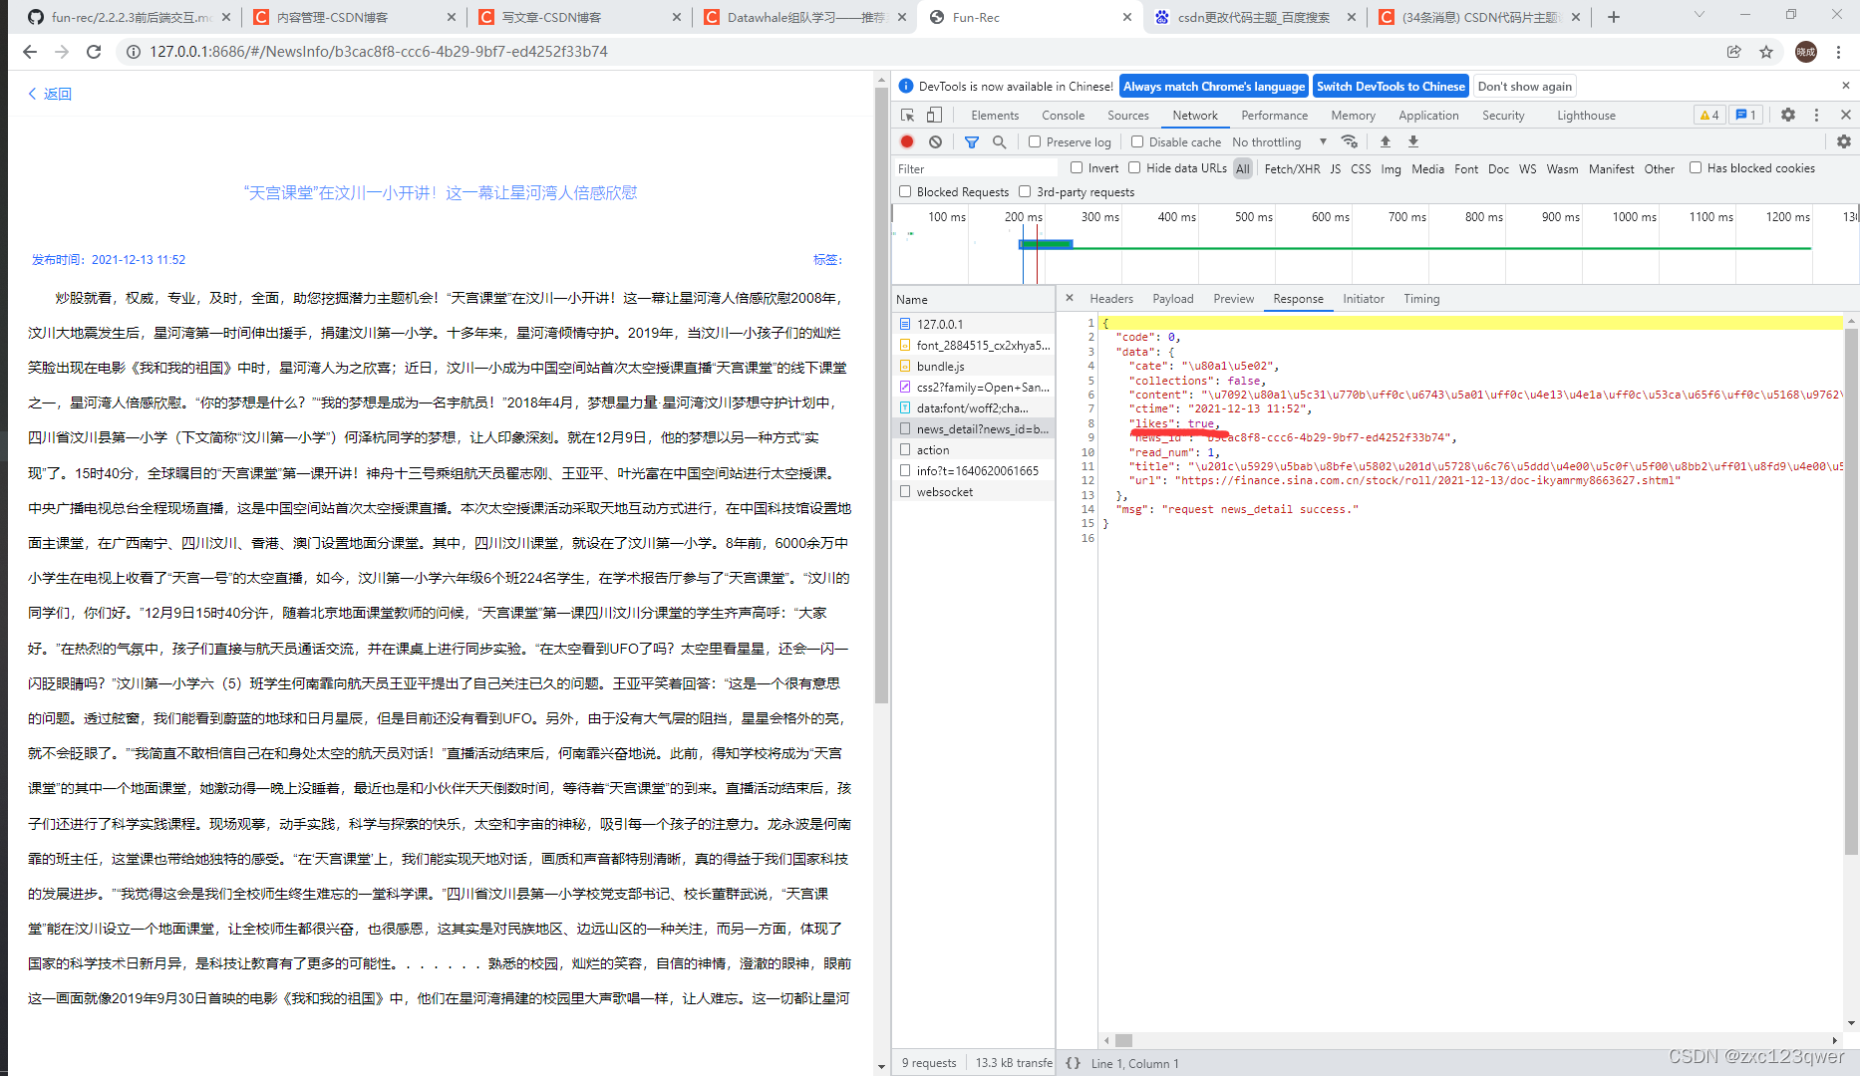Close the request details pane
1860x1076 pixels.
pyautogui.click(x=1070, y=298)
